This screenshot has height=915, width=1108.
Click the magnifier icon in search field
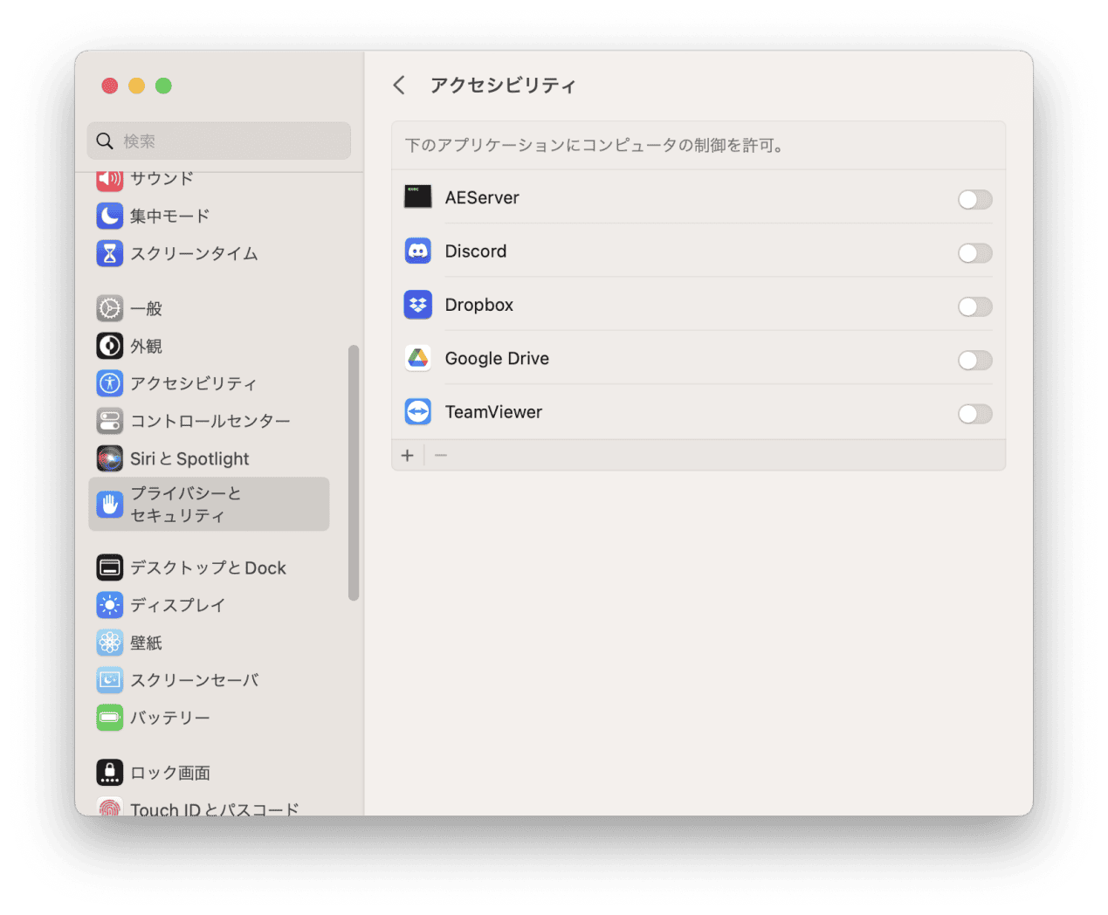(105, 141)
